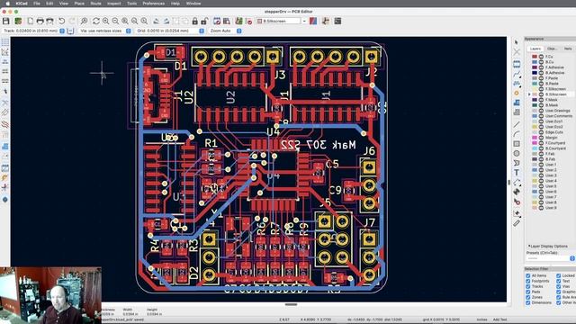Click the Print icon in the toolbar
The width and height of the screenshot is (576, 324).
pyautogui.click(x=40, y=22)
